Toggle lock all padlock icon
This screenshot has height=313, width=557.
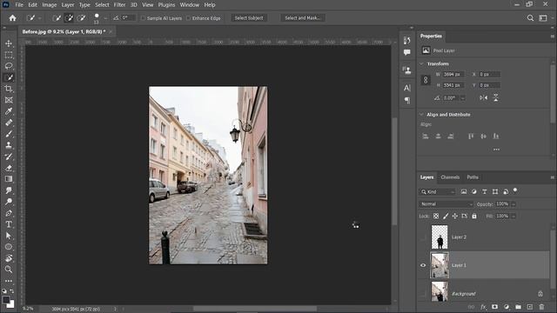pyautogui.click(x=474, y=216)
